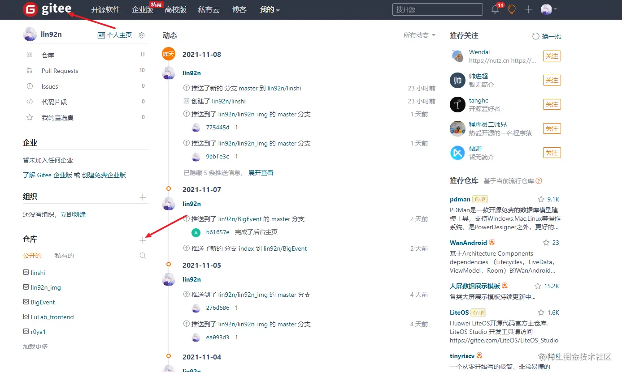The image size is (622, 372).
Task: Click 帅进超's avatar thumbnail
Action: click(x=457, y=81)
